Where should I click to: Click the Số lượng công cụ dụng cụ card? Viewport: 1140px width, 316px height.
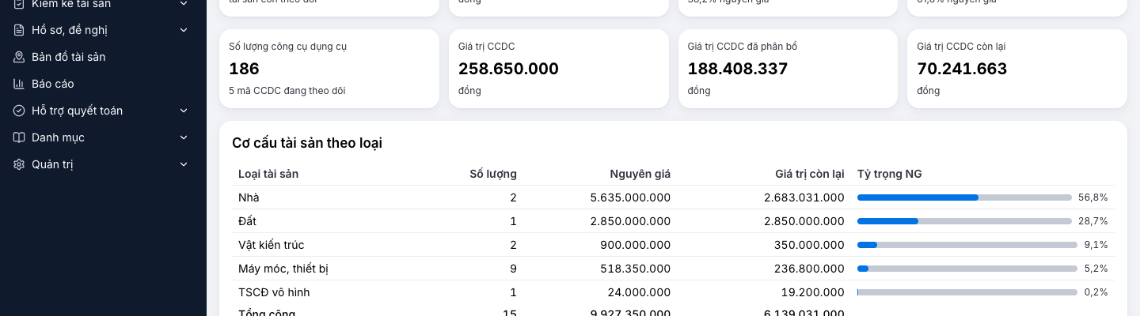point(329,69)
